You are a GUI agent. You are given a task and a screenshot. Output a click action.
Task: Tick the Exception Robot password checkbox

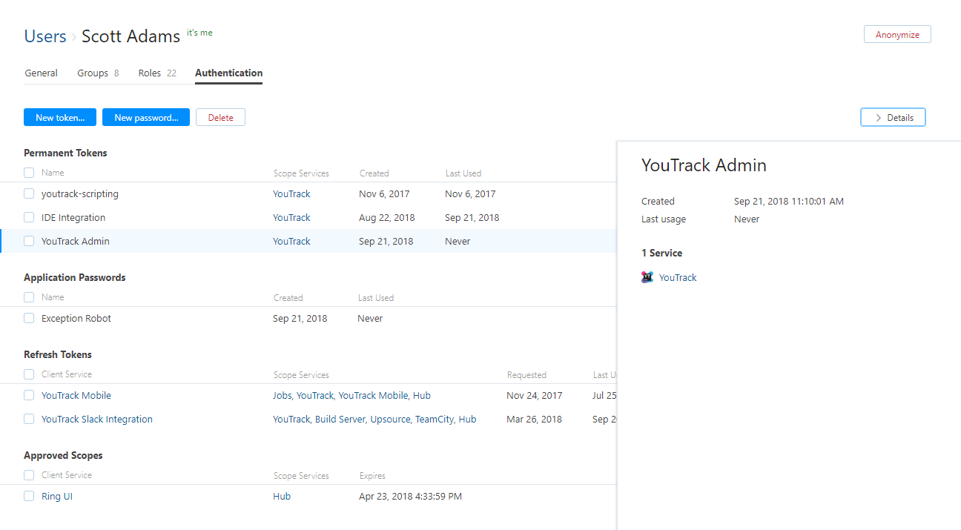(x=29, y=318)
